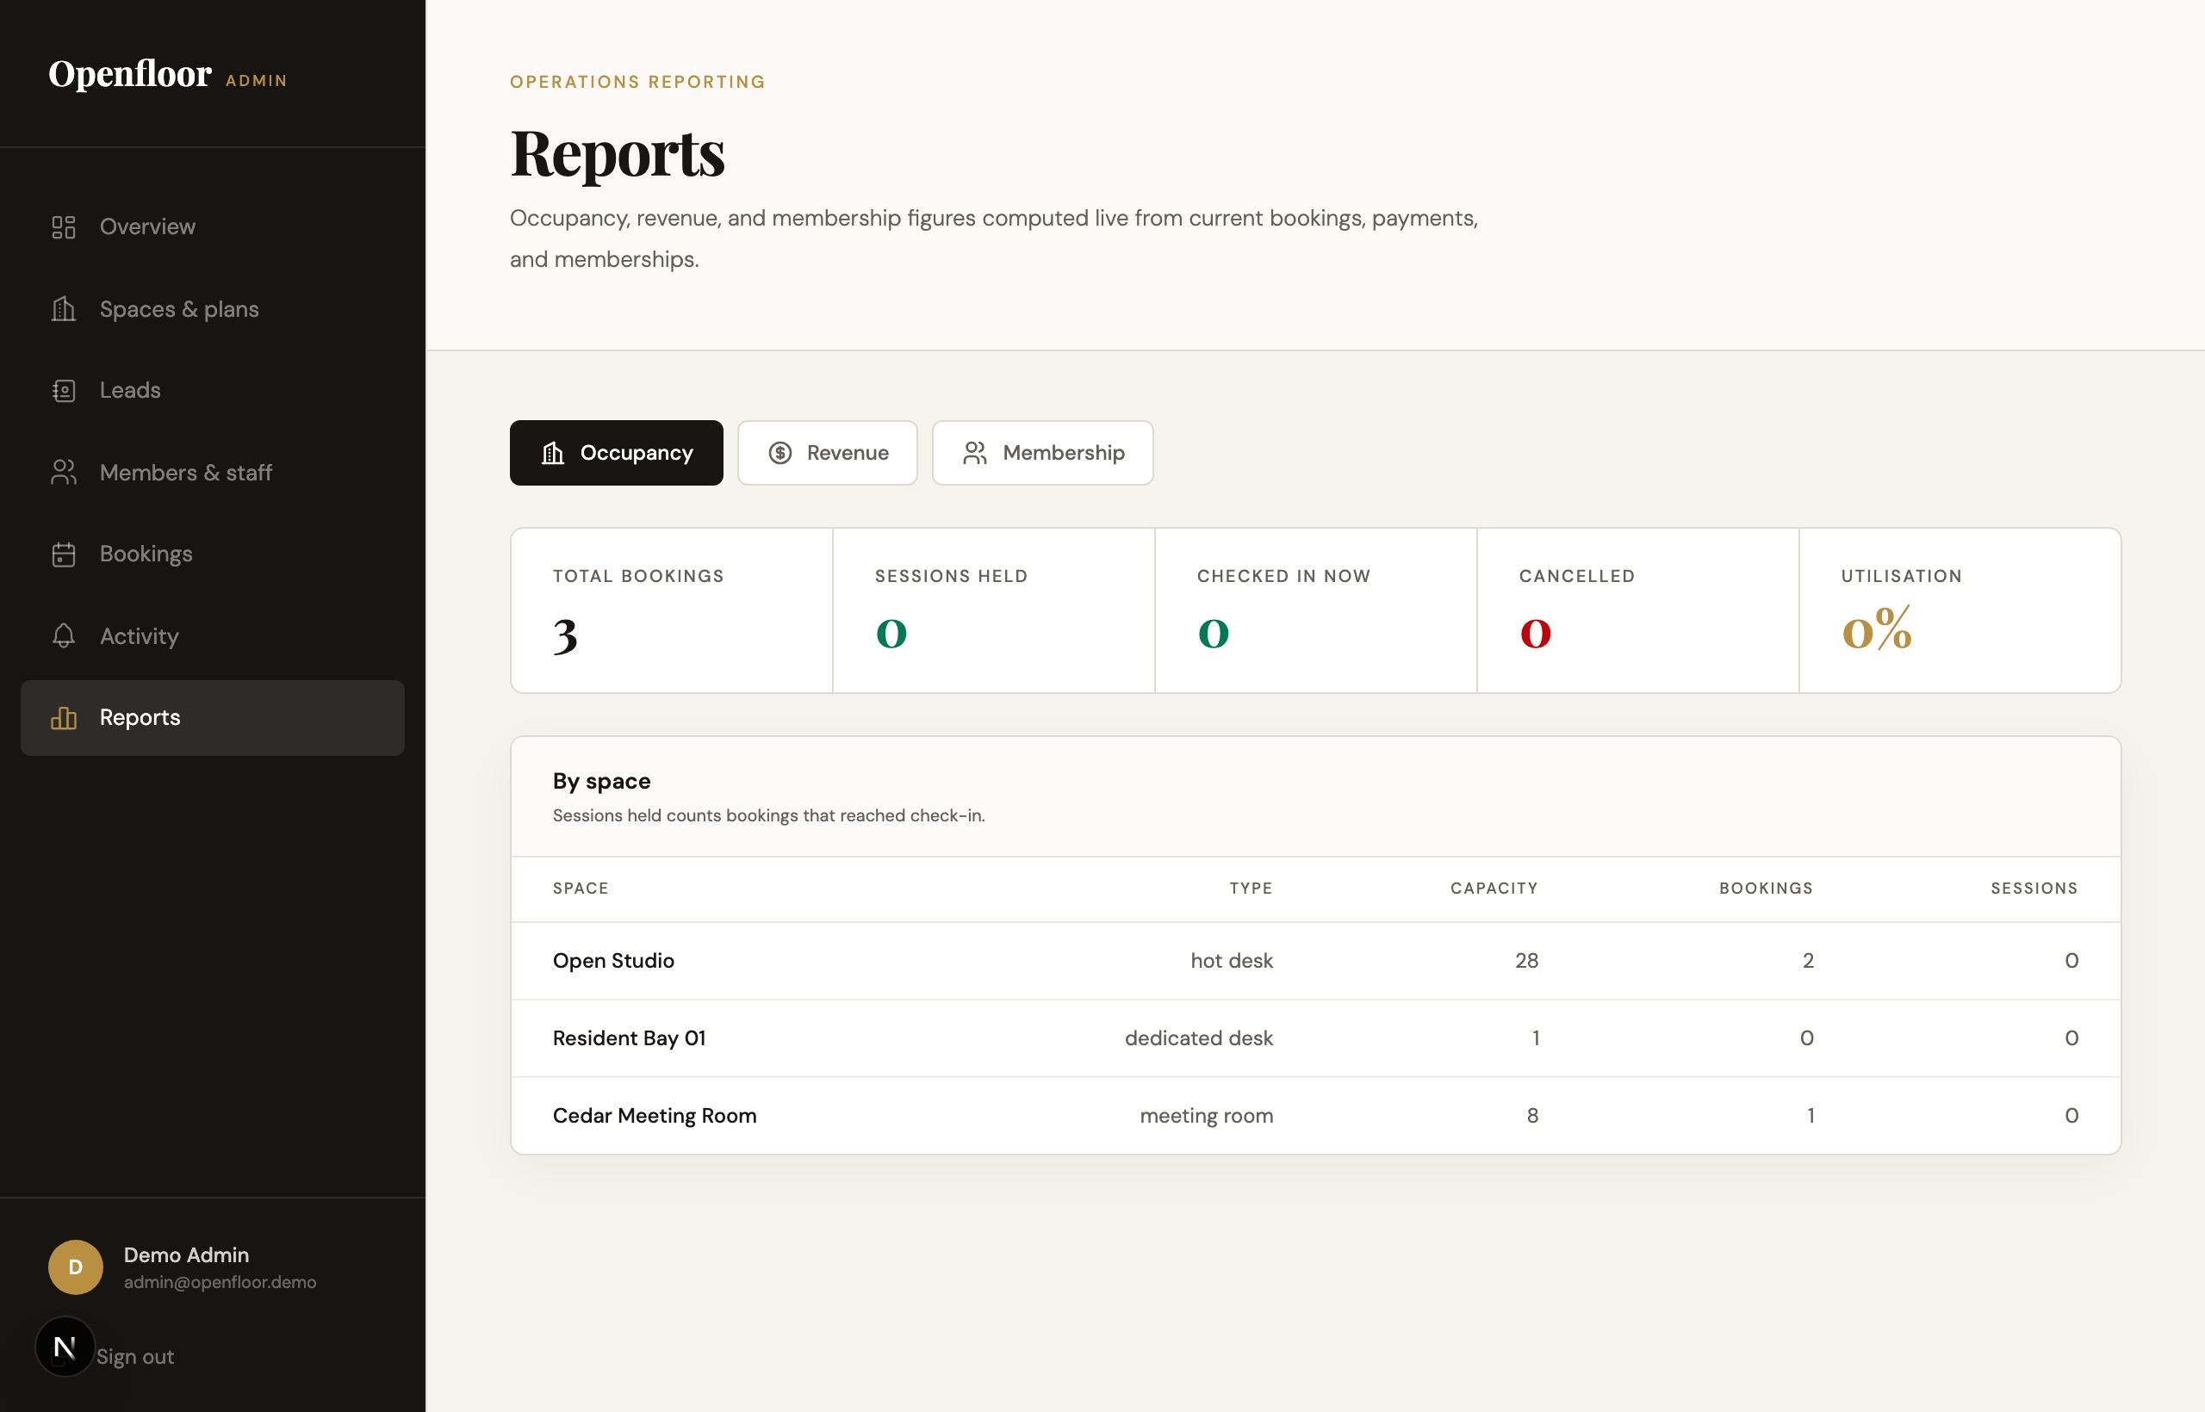The height and width of the screenshot is (1412, 2205).
Task: Click the Sessions column header
Action: [2034, 889]
